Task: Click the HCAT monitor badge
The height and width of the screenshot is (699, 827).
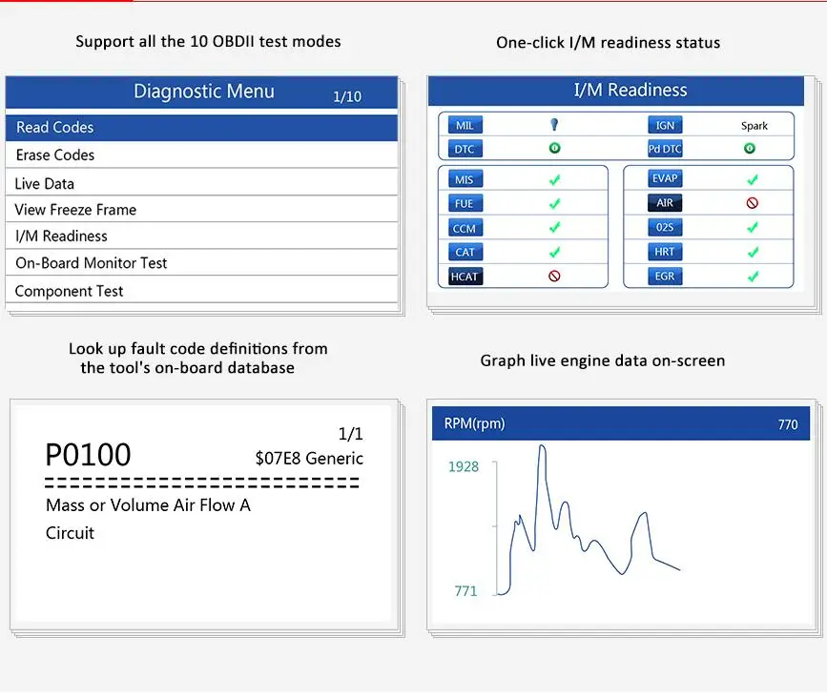Action: click(465, 277)
